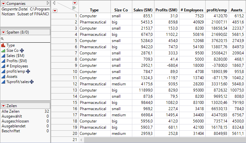Screen dimensions: 246x143
Task: Click the formula plus icon beside profit/emp
Action: 28,71
